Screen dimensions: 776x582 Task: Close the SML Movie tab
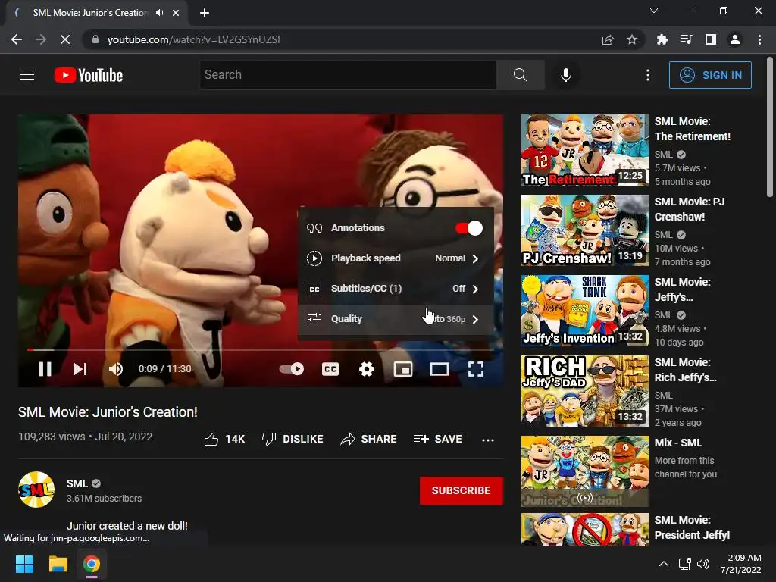click(176, 13)
